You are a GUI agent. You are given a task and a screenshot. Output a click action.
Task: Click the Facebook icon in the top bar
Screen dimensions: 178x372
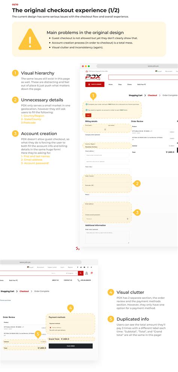[x=78, y=267]
